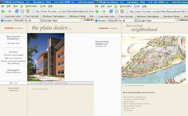Go to page 5 of Plain Dealer portfolio
Viewport: 188px width, 116px height.
[38, 83]
